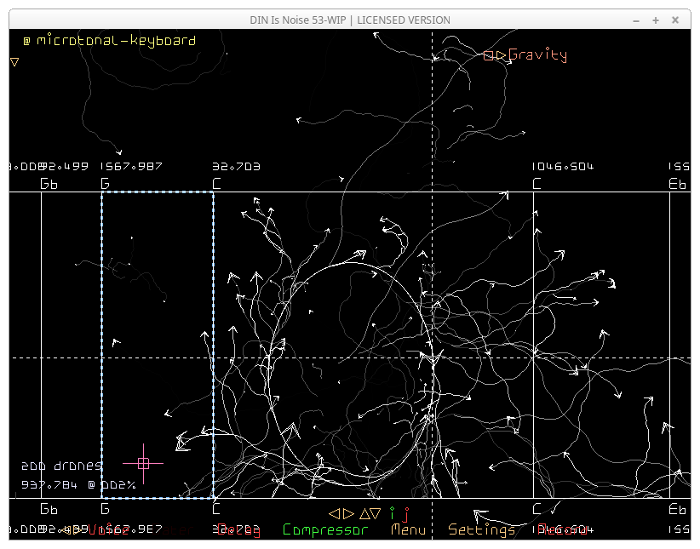700x549 pixels.
Task: Open the Menu button
Action: tap(408, 529)
